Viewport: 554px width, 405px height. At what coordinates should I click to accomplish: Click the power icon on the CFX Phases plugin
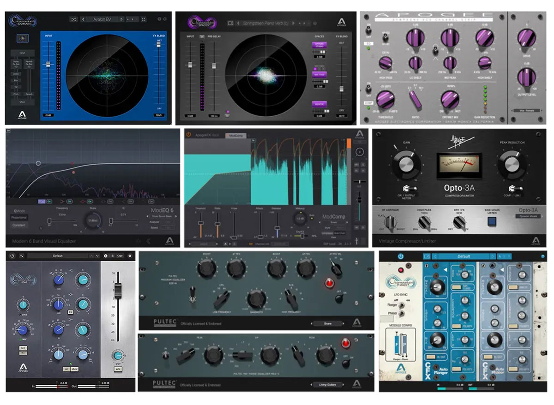click(x=400, y=256)
